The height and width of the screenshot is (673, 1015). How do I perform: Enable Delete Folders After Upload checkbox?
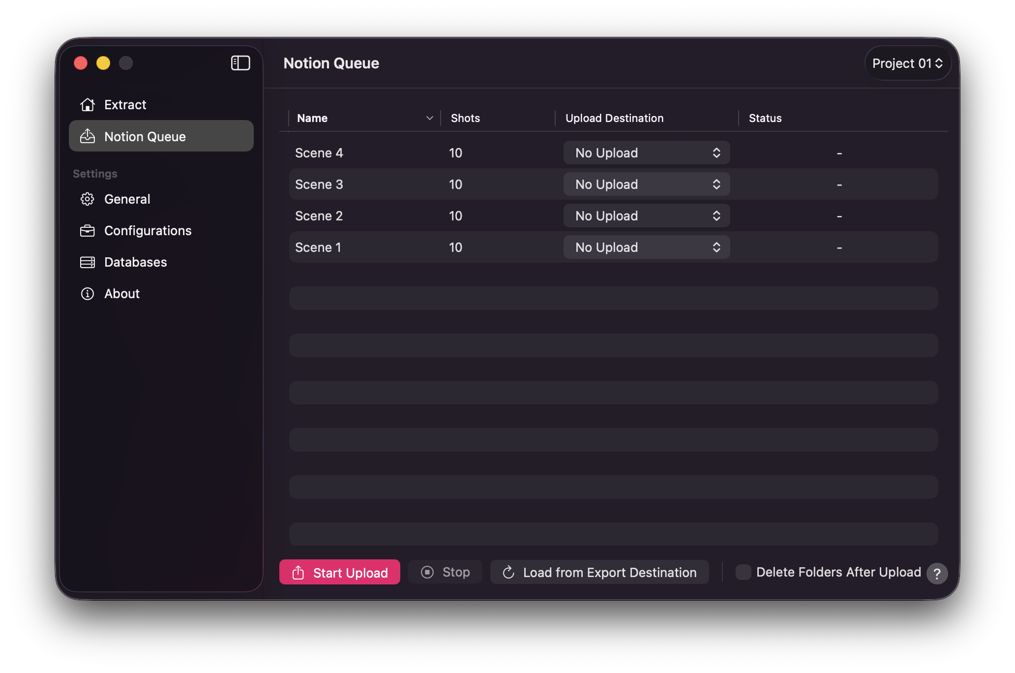(x=743, y=572)
